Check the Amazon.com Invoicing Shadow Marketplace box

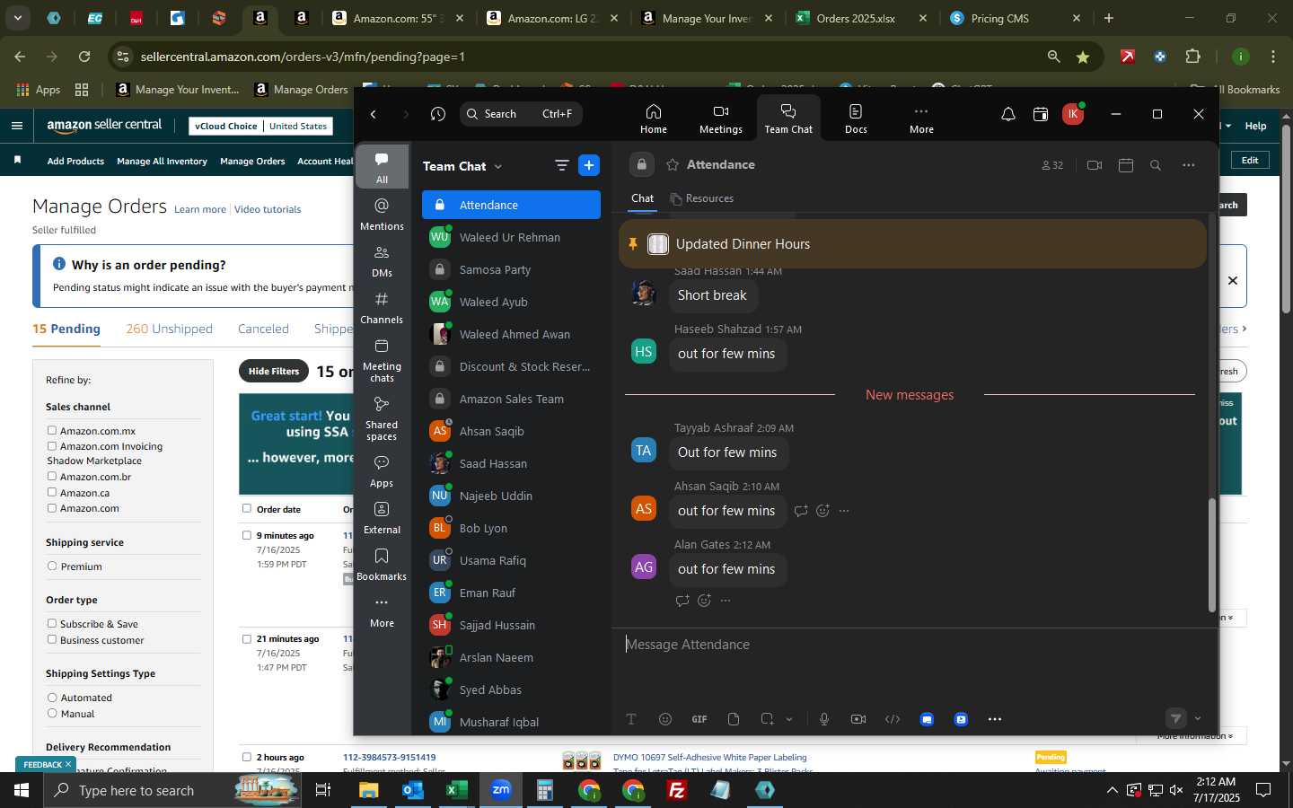52,446
